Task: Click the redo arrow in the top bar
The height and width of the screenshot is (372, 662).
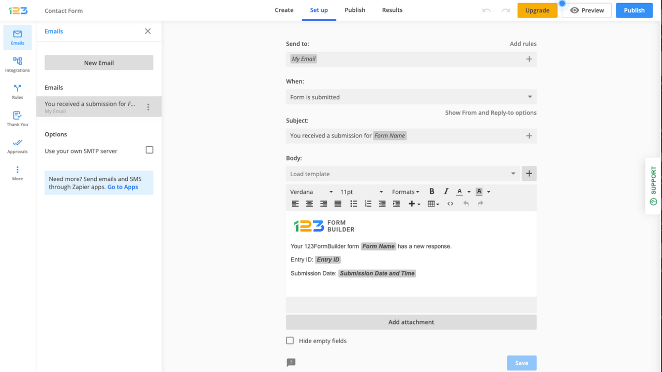Action: pos(506,10)
